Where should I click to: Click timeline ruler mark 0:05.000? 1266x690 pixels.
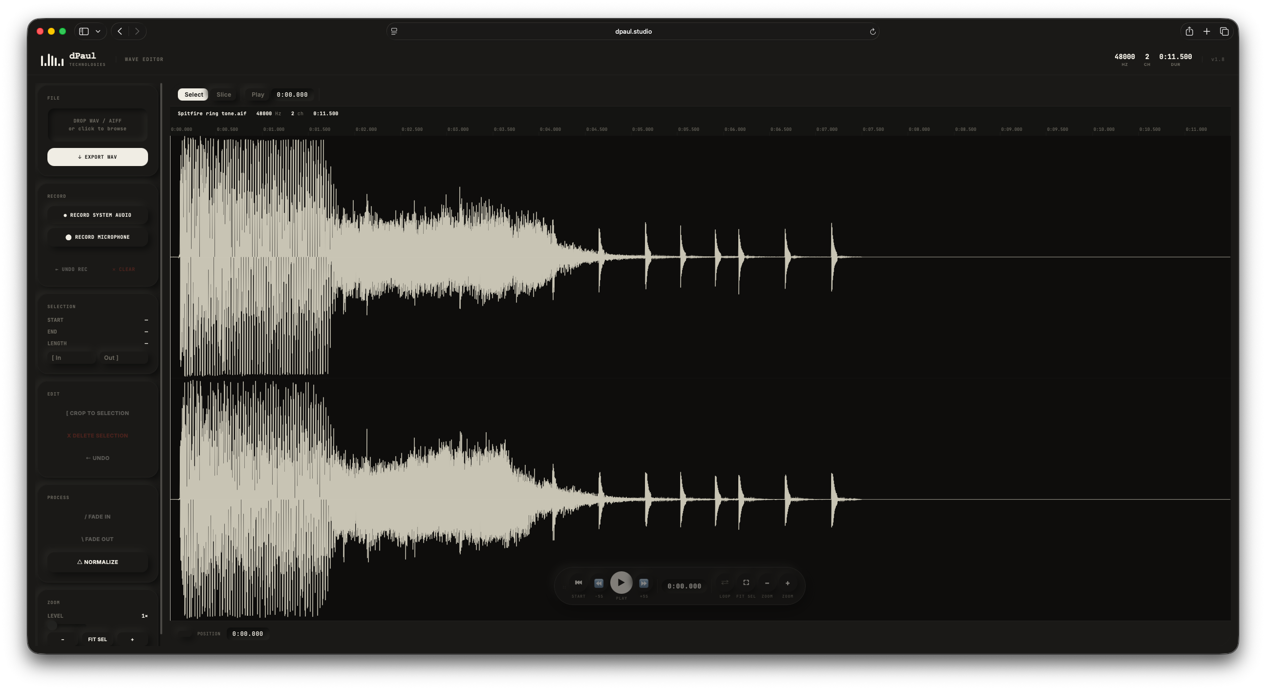[x=643, y=130]
